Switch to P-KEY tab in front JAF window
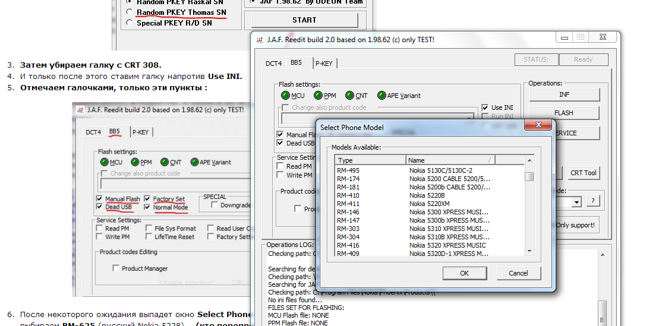Image resolution: width=662 pixels, height=326 pixels. (x=324, y=64)
